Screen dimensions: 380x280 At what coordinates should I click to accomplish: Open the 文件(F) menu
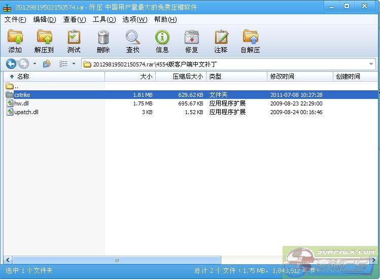pyautogui.click(x=15, y=19)
